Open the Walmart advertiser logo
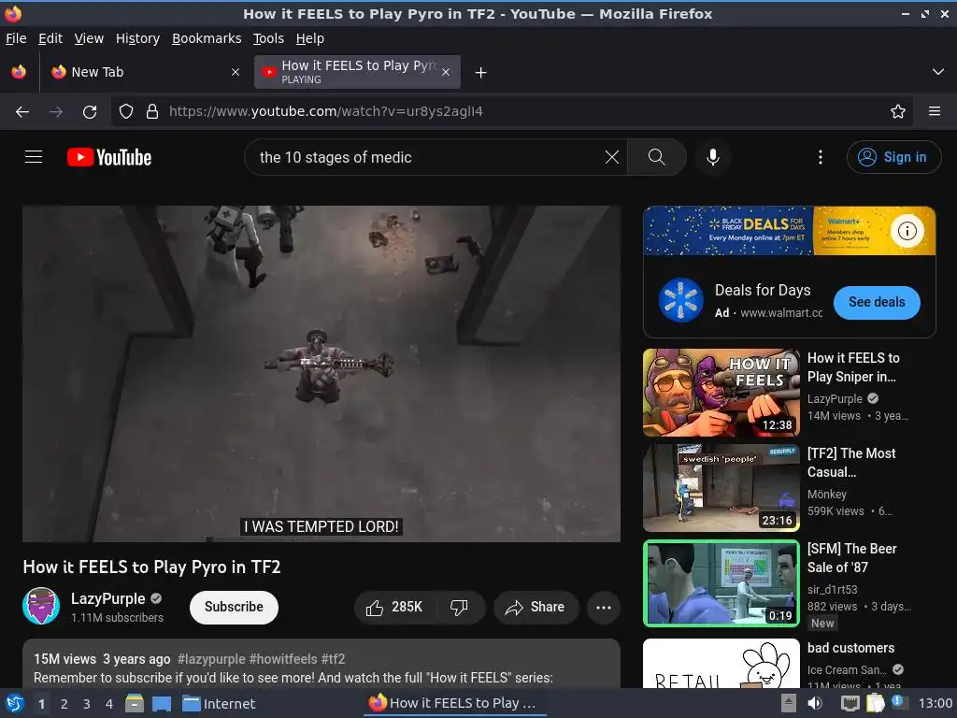The image size is (957, 718). pos(681,300)
